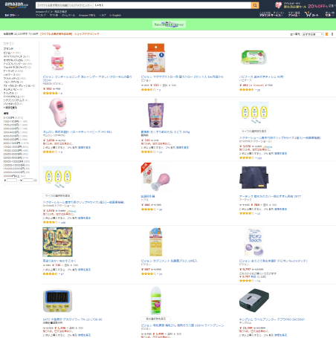Viewport: 336px width, 338px height.
Task: Open the shopping cart icon
Action: [x=311, y=14]
